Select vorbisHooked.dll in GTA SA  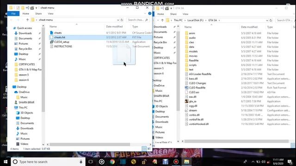tap(198, 124)
